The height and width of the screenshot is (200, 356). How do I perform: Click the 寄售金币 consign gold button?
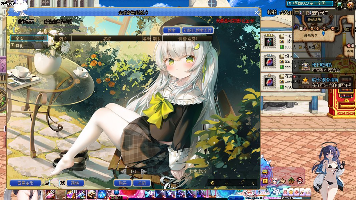[x=25, y=183]
